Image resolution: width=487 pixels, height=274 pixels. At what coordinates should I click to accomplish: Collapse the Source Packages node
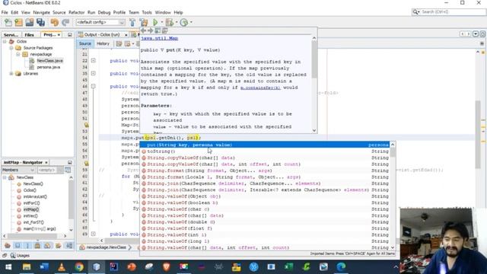pos(11,48)
